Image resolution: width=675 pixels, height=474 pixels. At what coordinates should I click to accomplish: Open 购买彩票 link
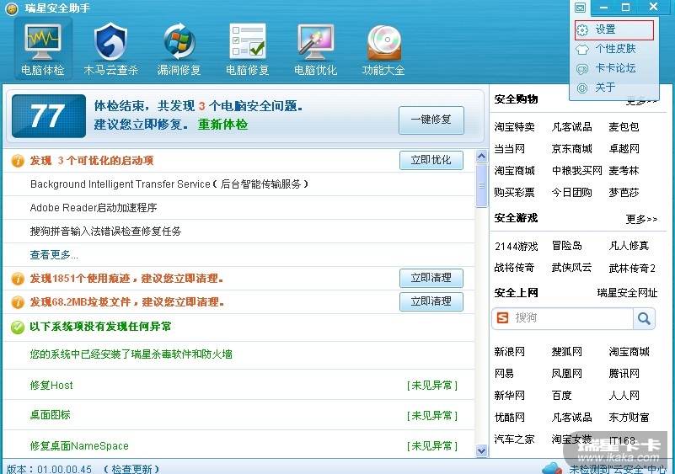514,192
